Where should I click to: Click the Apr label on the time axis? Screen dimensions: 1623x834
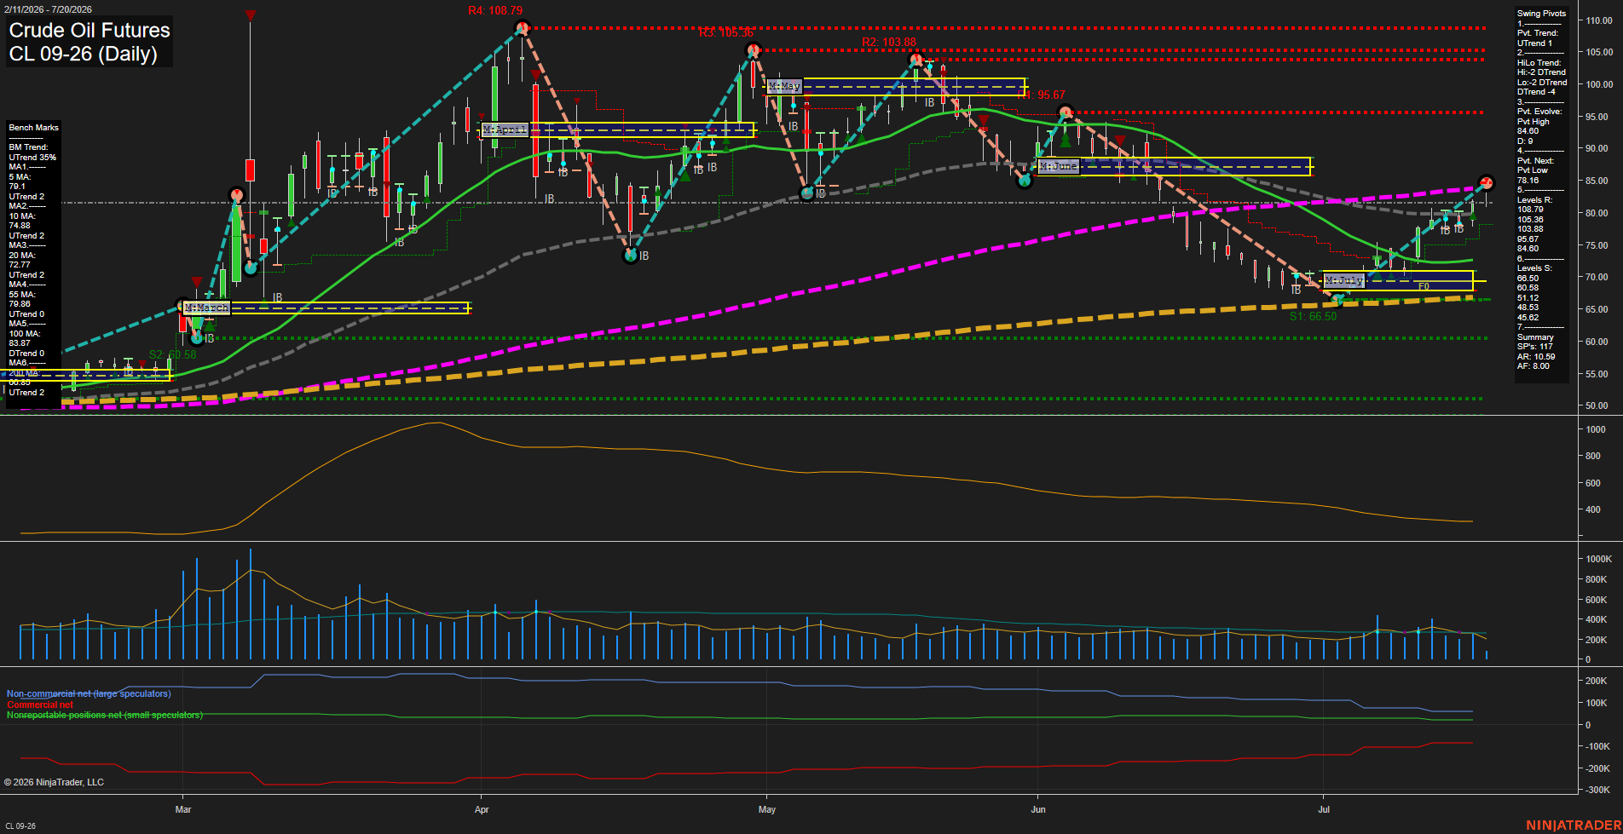coord(482,809)
